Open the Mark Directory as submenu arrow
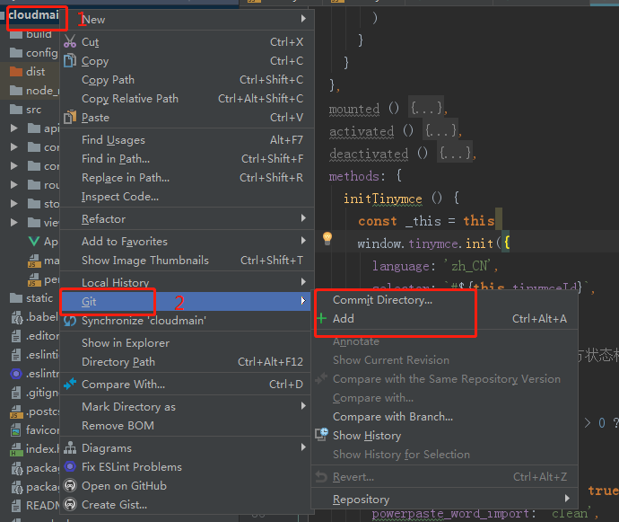This screenshot has width=619, height=522. (x=303, y=406)
